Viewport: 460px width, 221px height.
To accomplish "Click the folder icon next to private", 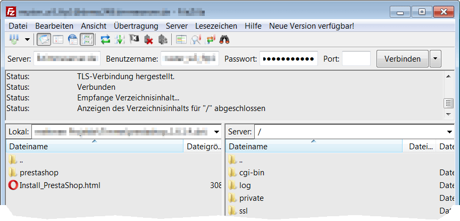I will 232,198.
